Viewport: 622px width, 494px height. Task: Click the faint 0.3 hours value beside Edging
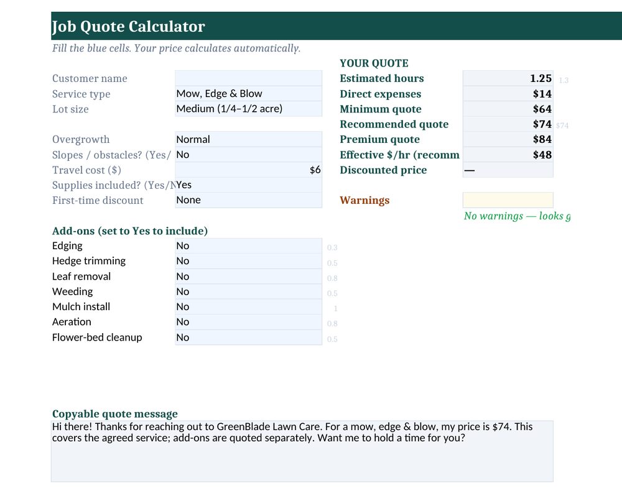pyautogui.click(x=332, y=247)
